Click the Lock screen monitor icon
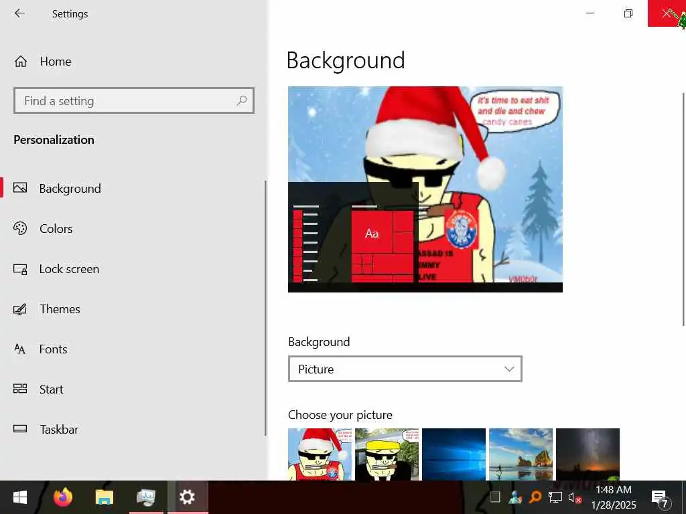The height and width of the screenshot is (514, 686). coord(20,269)
